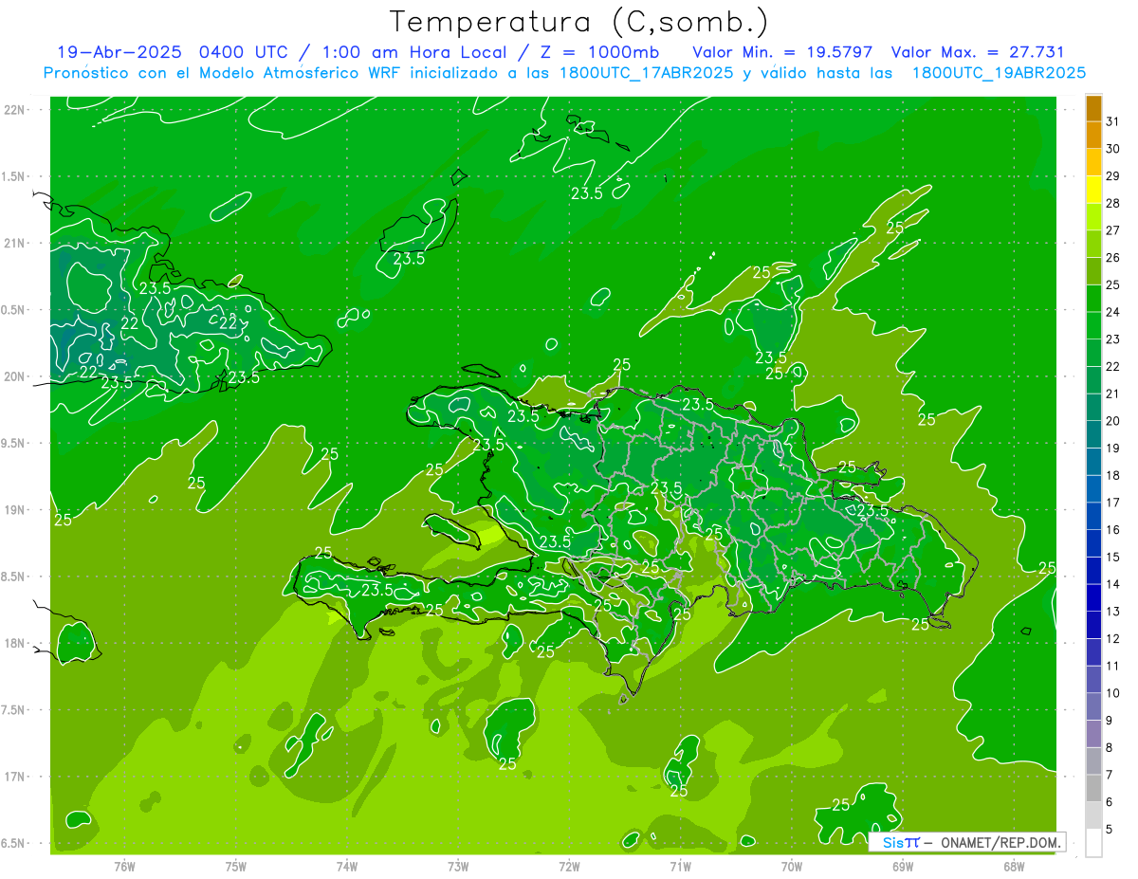Click the '76W' longitude axis label
Image resolution: width=1138 pixels, height=879 pixels.
click(x=124, y=866)
